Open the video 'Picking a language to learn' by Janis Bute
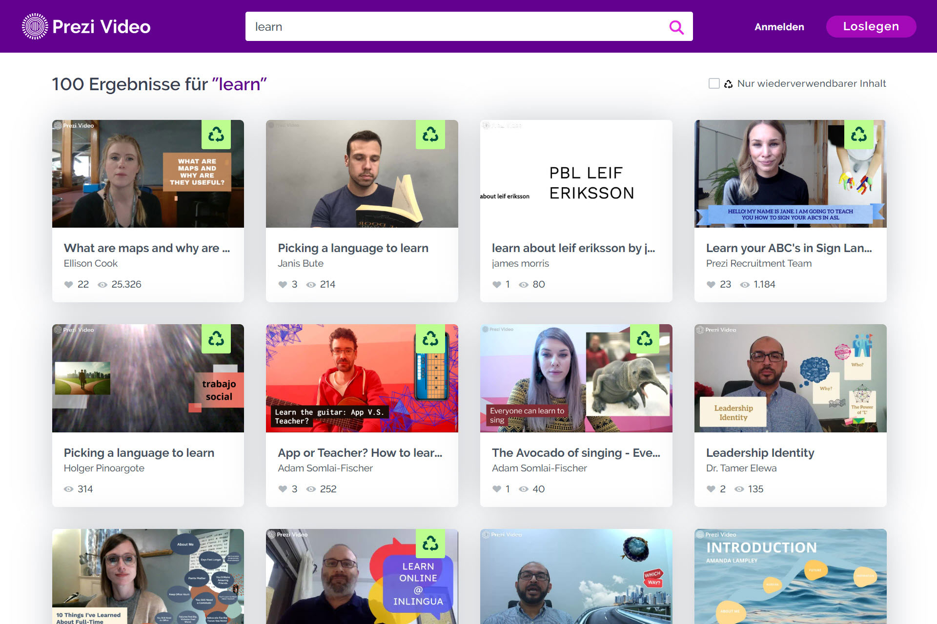This screenshot has height=624, width=937. click(353, 248)
